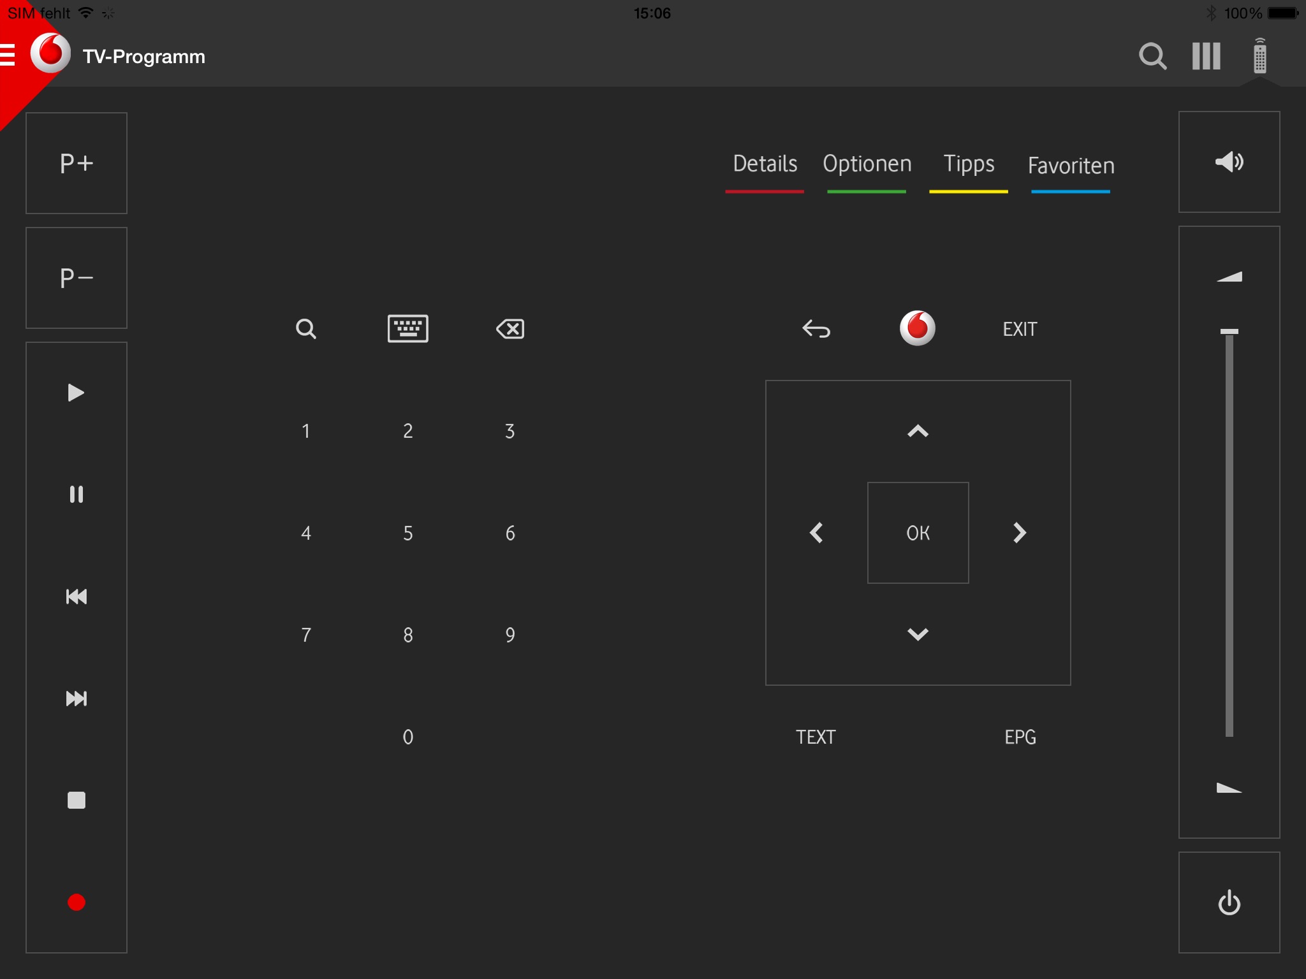Viewport: 1306px width, 979px height.
Task: Navigate up with the D-pad arrow
Action: (x=918, y=431)
